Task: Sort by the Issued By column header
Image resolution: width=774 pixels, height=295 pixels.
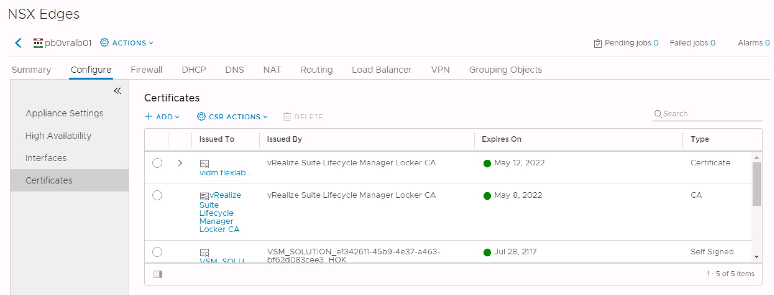Action: pos(284,139)
